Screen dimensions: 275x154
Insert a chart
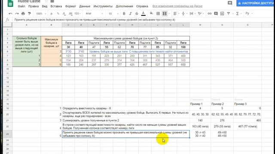pos(222,14)
